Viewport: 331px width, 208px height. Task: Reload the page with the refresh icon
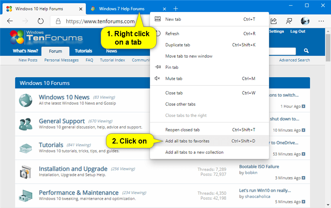[x=41, y=21]
